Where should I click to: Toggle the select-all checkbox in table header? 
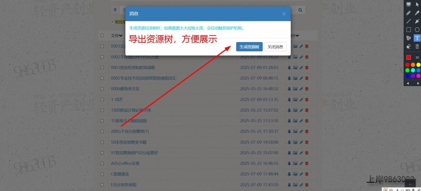coord(102,35)
